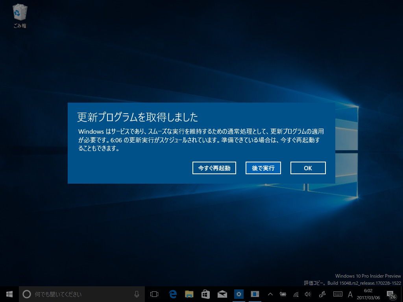The image size is (403, 302).
Task: Open Wi-Fi network status from the tray
Action: 296,294
